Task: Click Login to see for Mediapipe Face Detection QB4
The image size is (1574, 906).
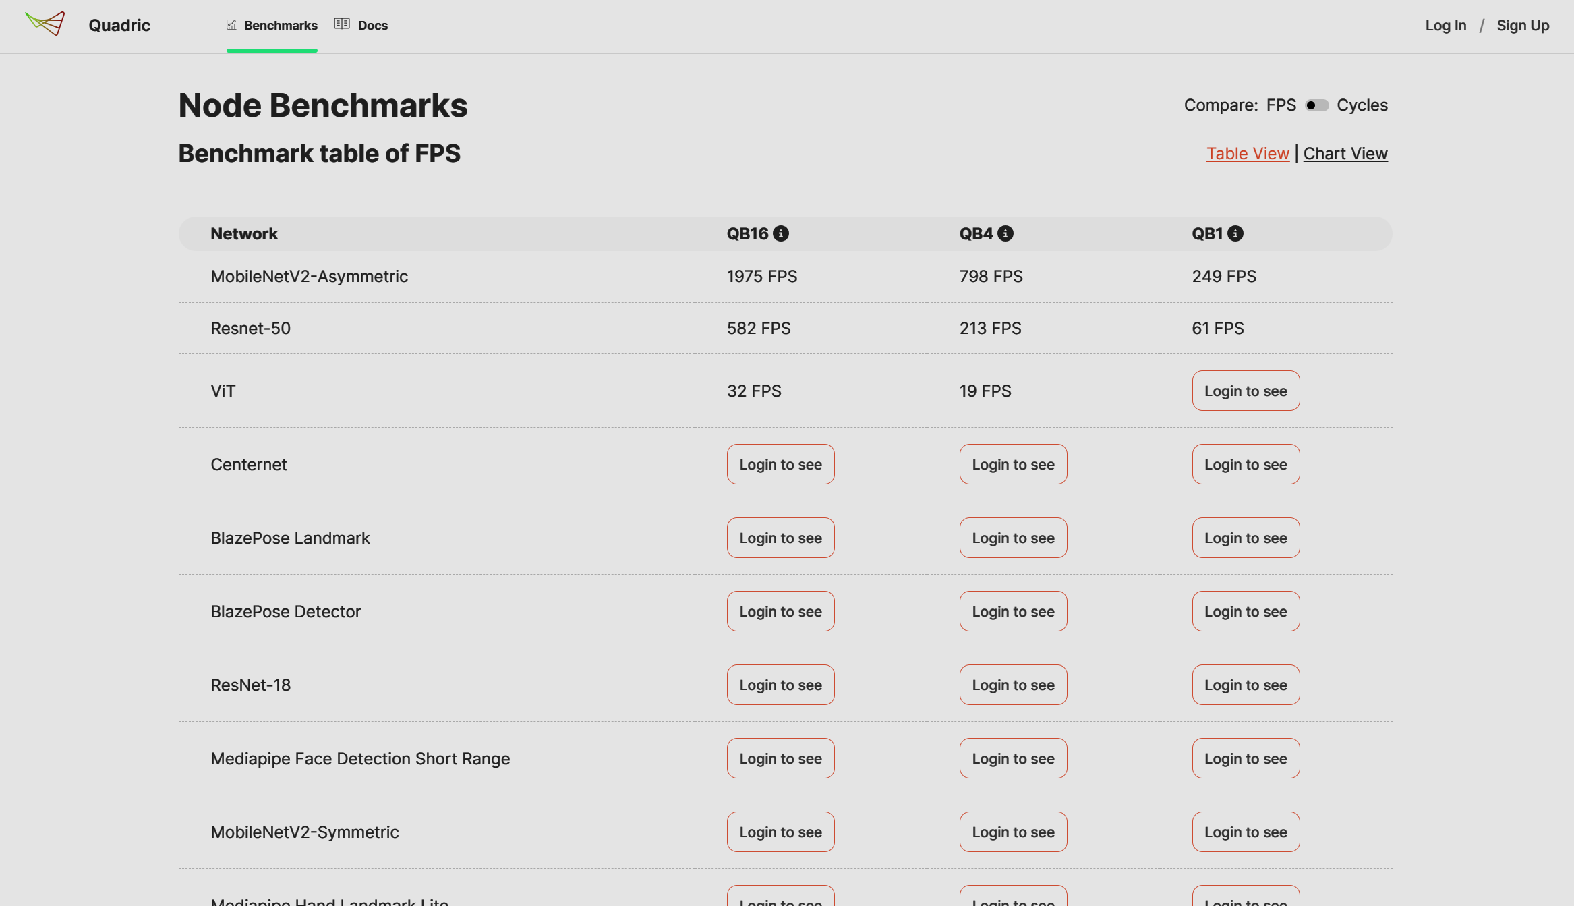Action: 1013,758
